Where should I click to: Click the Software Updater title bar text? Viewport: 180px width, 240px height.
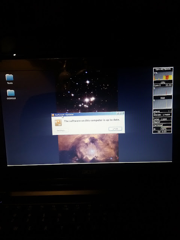pyautogui.click(x=64, y=115)
